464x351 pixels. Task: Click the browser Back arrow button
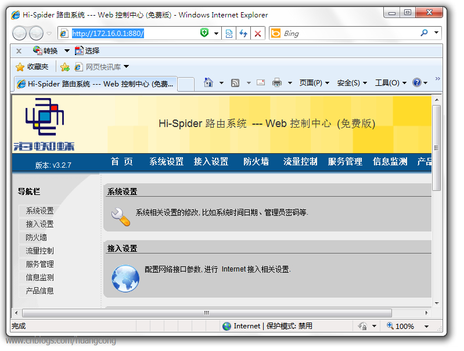coord(20,33)
